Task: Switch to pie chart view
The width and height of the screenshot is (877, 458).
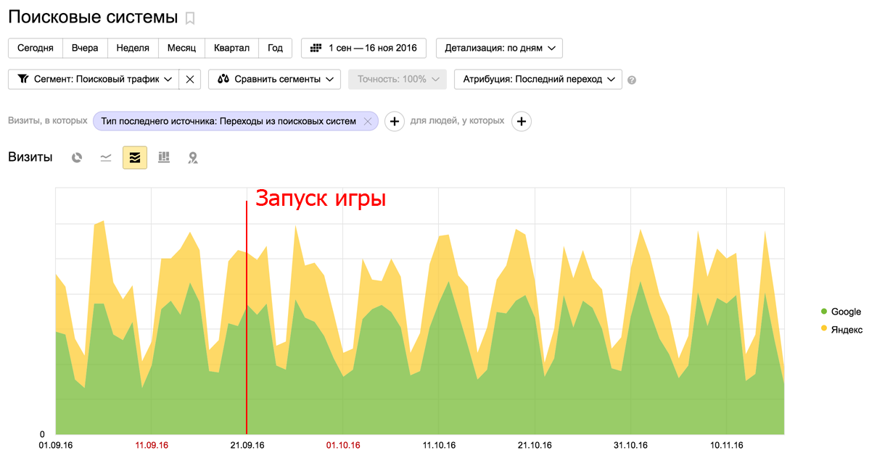Action: pyautogui.click(x=77, y=157)
